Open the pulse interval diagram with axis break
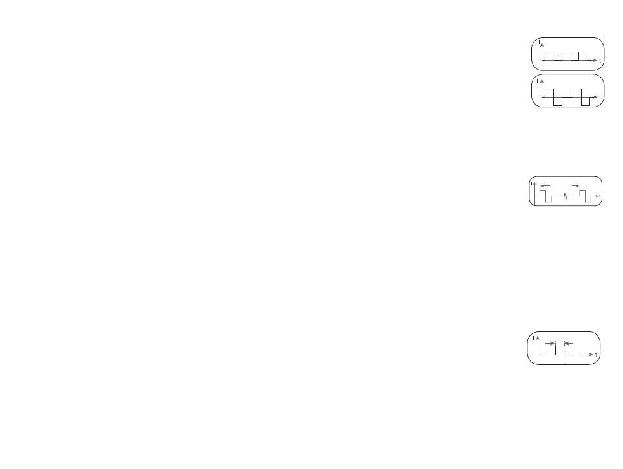The height and width of the screenshot is (469, 623). click(565, 191)
